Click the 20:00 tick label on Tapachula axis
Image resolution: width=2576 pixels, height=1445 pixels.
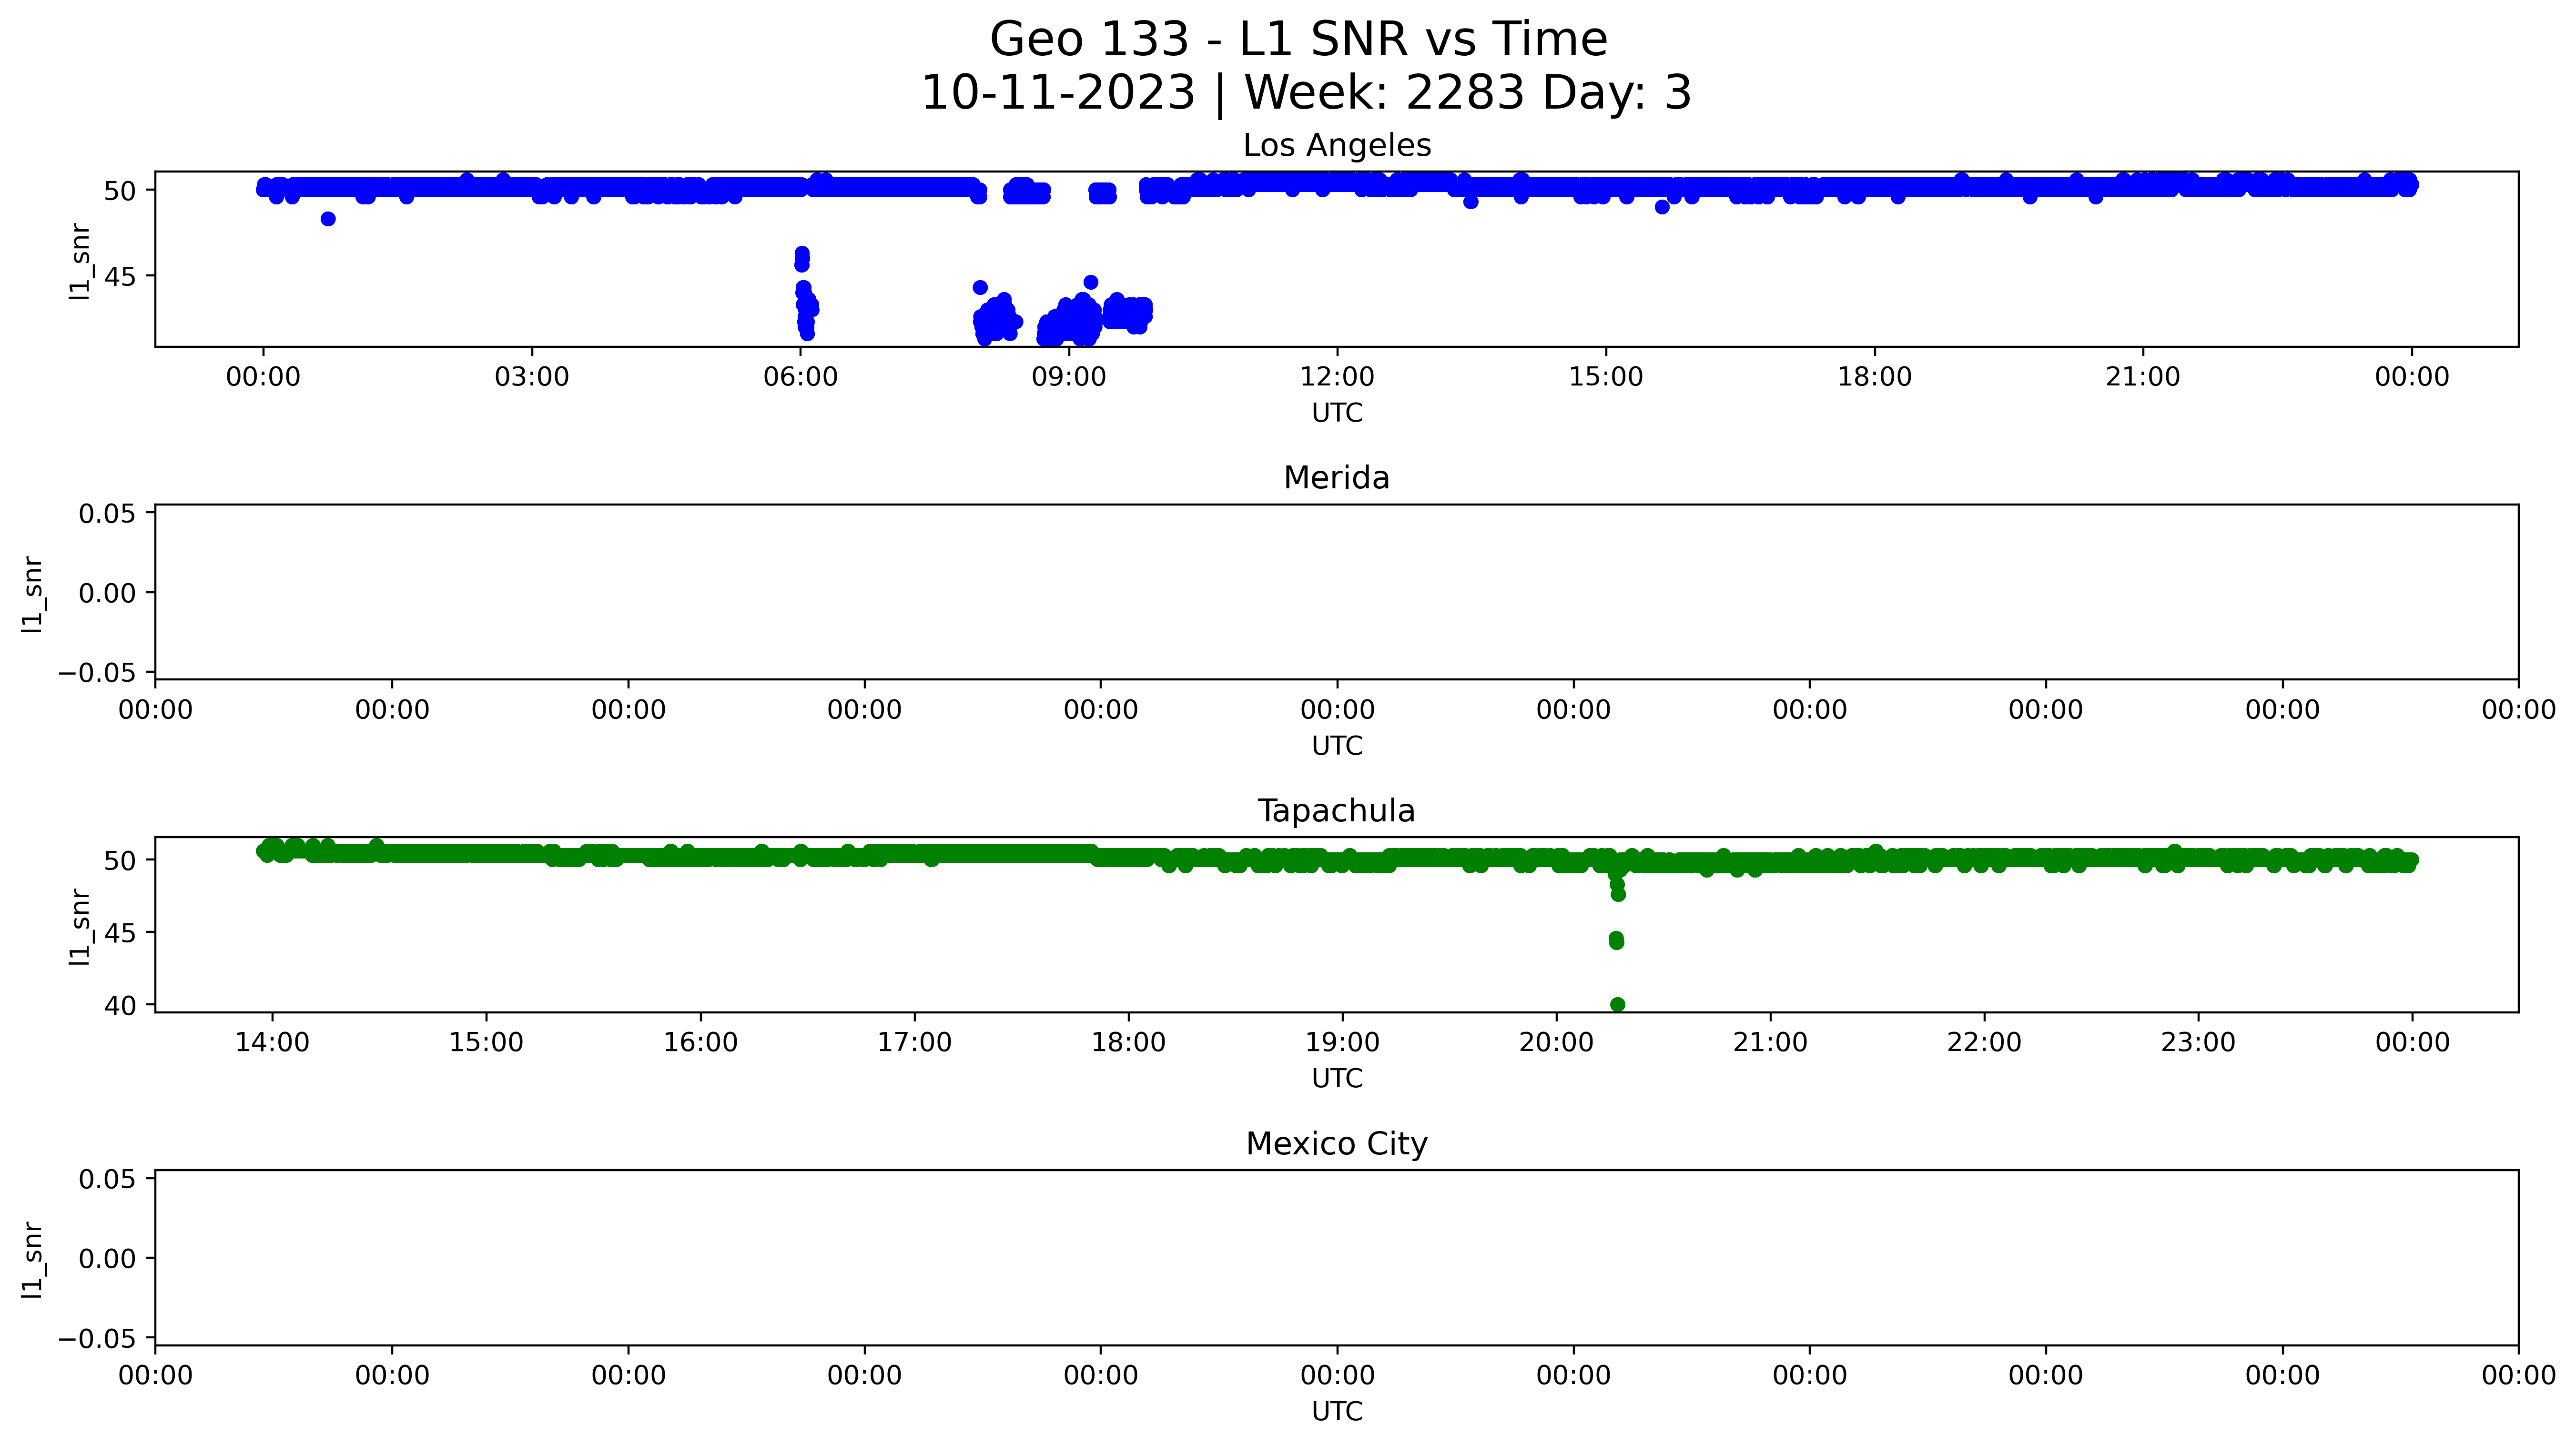coord(1556,1043)
